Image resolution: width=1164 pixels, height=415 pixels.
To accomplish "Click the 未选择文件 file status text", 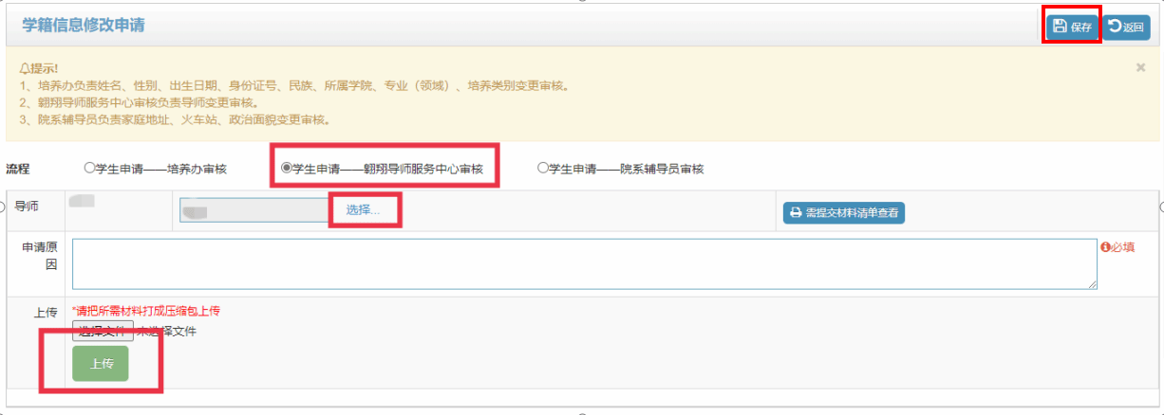I will 166,332.
